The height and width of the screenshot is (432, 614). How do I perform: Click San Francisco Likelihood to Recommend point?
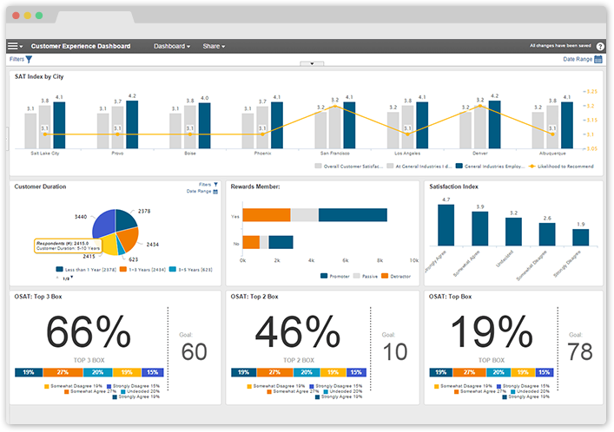click(335, 106)
